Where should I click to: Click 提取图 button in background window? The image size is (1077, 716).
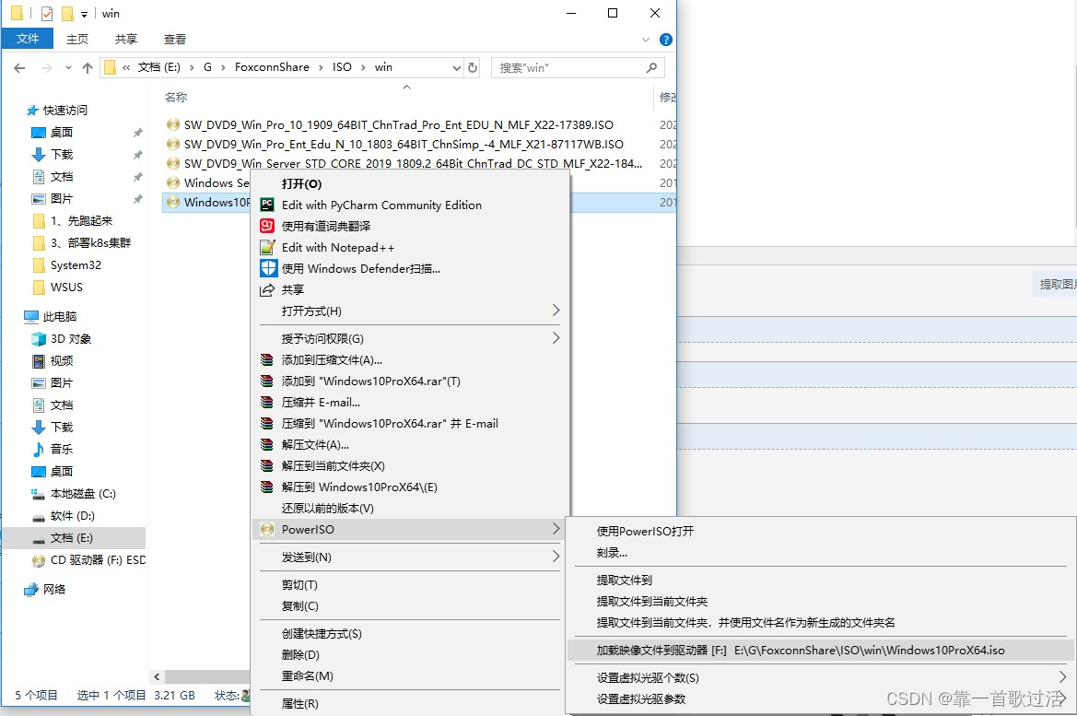(x=1056, y=284)
